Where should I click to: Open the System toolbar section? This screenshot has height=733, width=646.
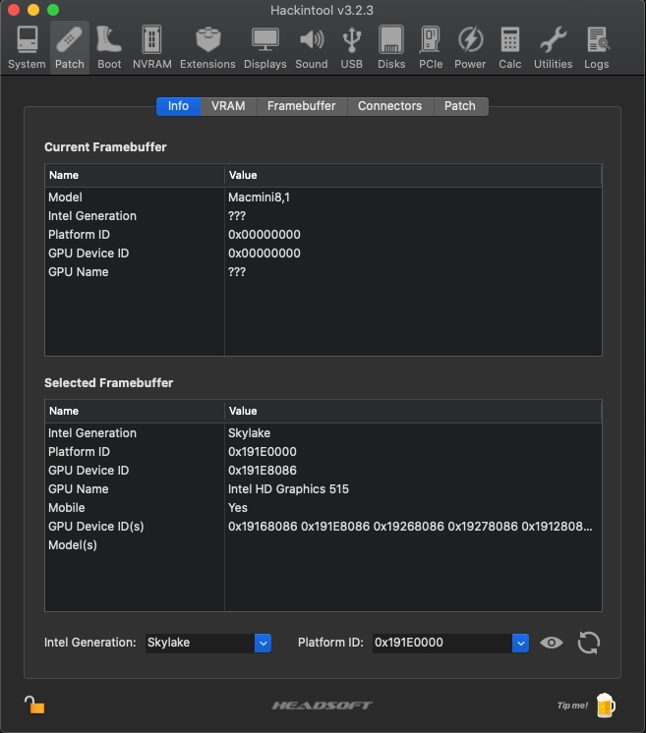pos(27,47)
